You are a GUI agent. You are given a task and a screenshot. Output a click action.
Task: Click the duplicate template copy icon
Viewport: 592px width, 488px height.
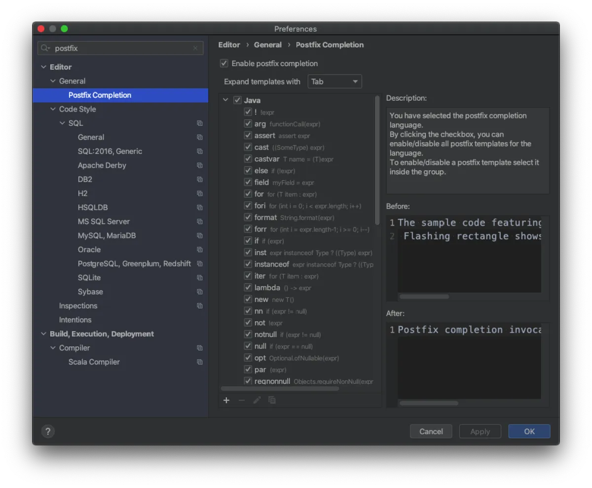272,400
